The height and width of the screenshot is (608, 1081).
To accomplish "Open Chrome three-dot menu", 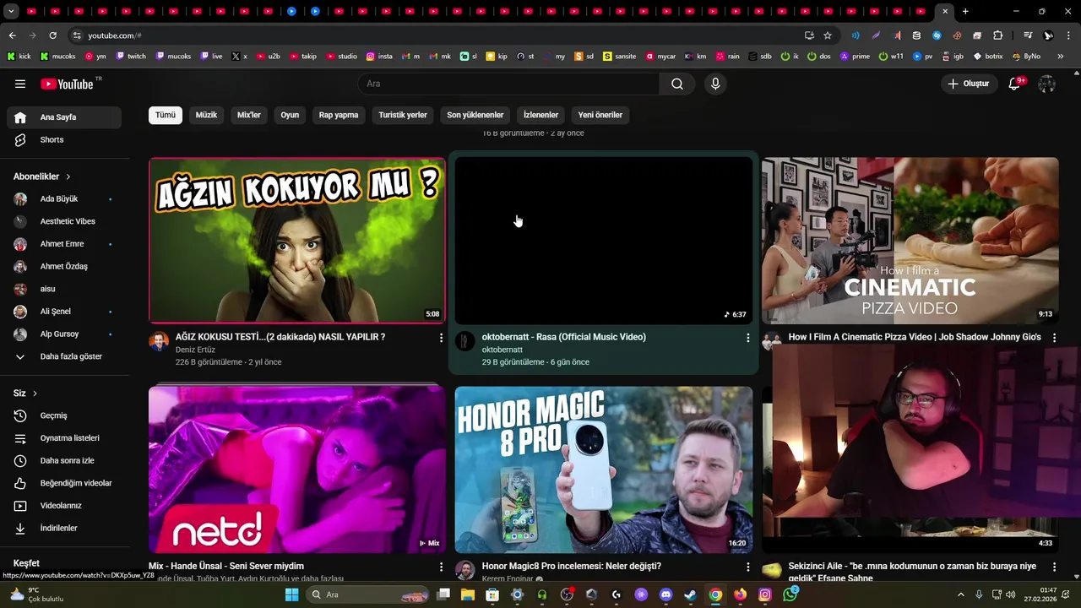I will click(x=1069, y=35).
